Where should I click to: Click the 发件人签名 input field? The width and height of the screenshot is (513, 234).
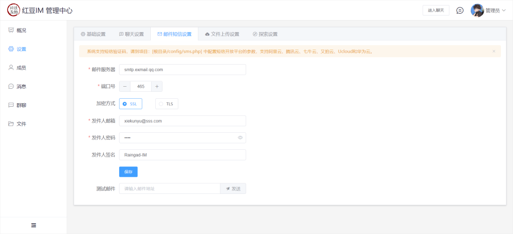(182, 155)
